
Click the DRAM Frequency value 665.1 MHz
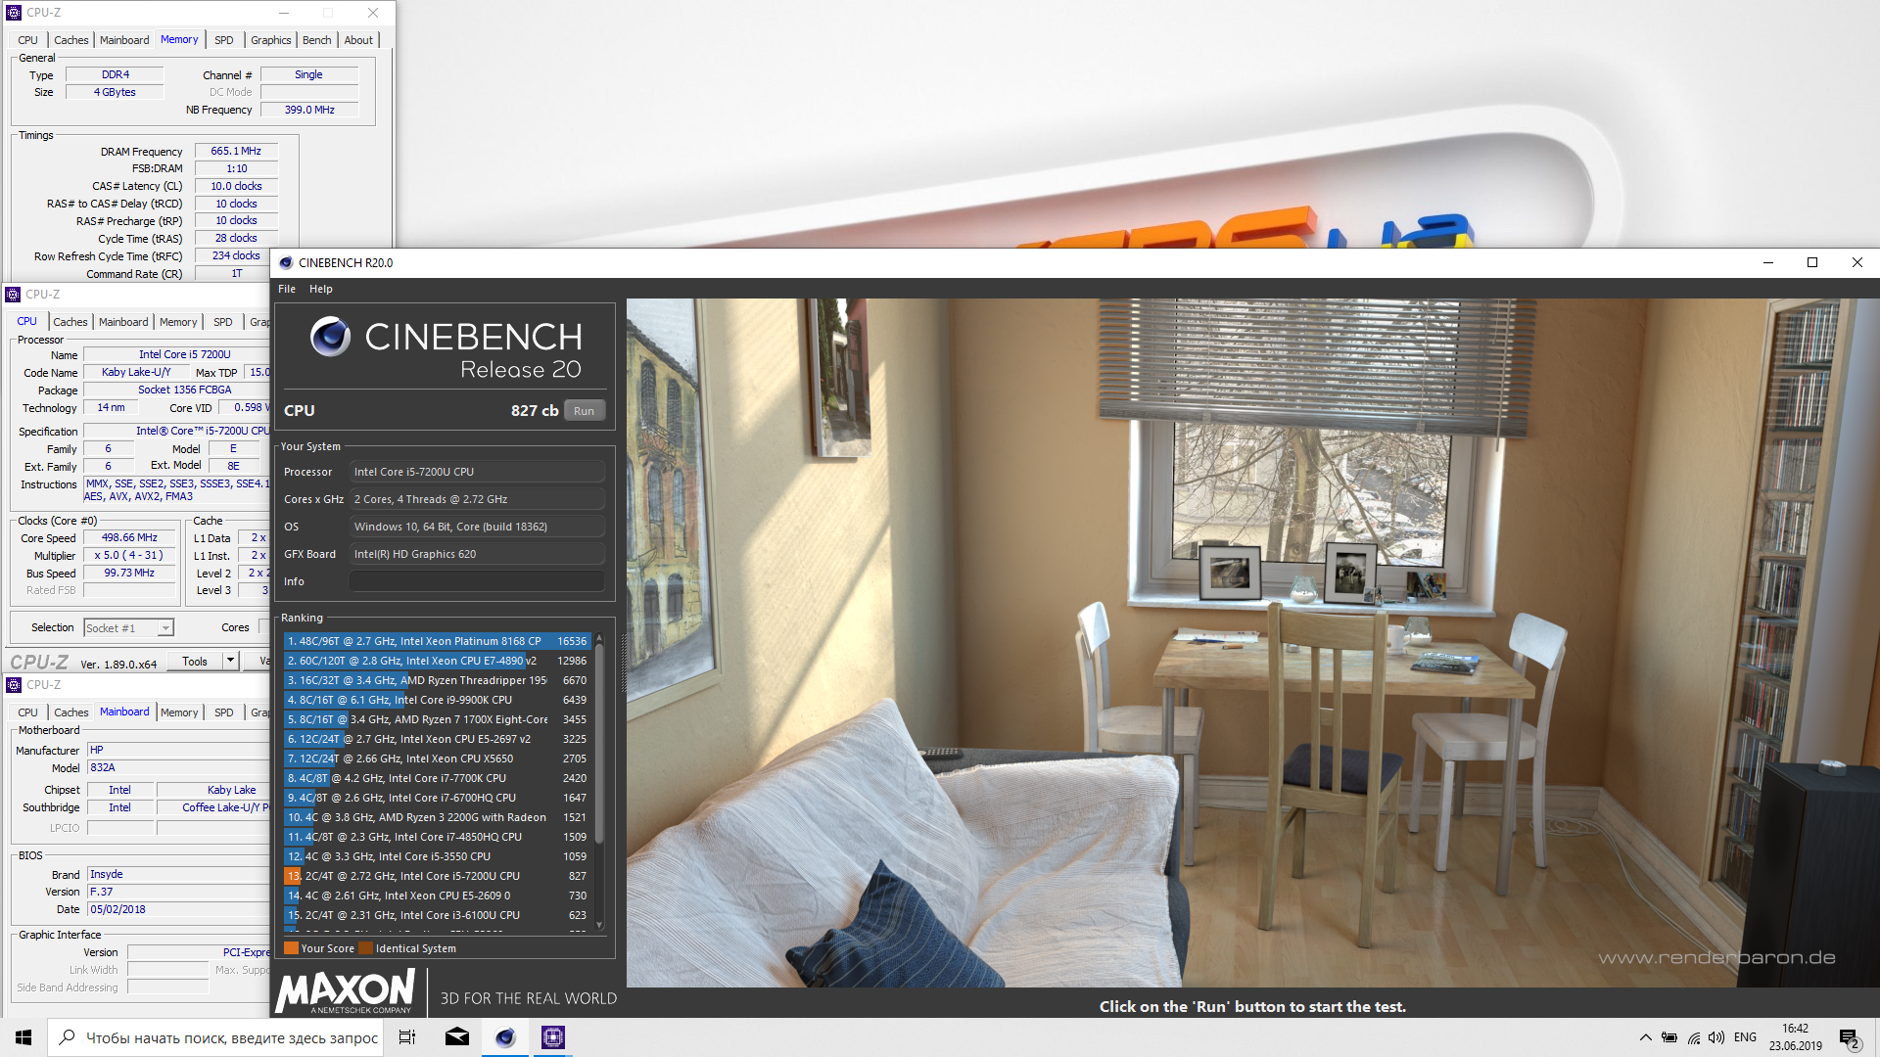[236, 151]
